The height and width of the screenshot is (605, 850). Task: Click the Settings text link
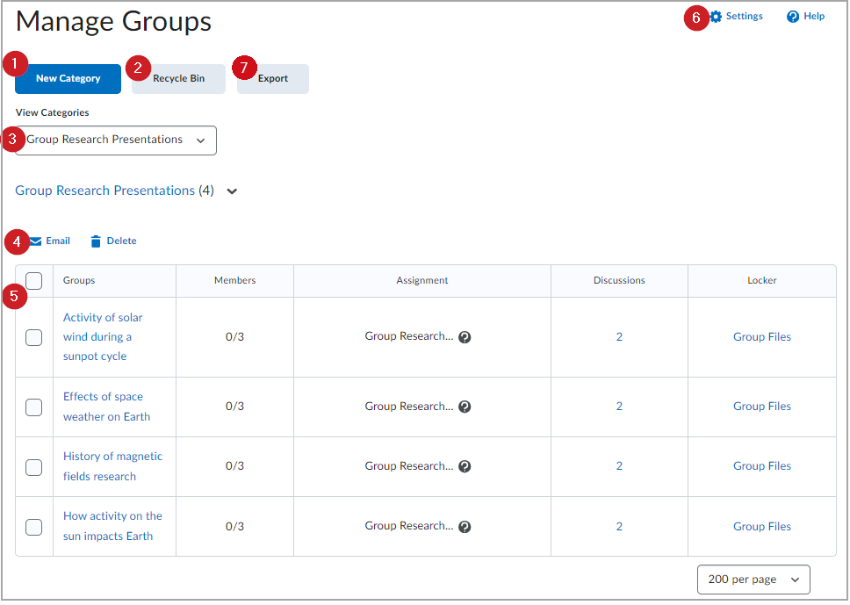tap(745, 17)
